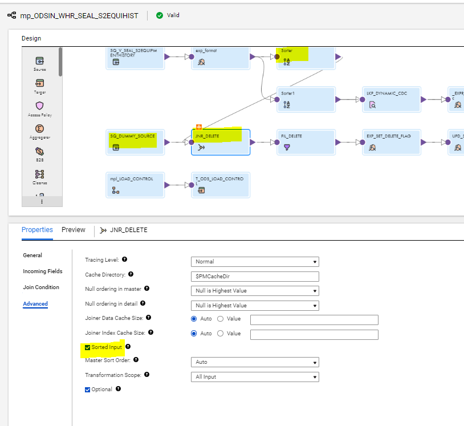This screenshot has height=426, width=464.
Task: Uncheck the Sorted Input checkbox
Action: pos(88,347)
